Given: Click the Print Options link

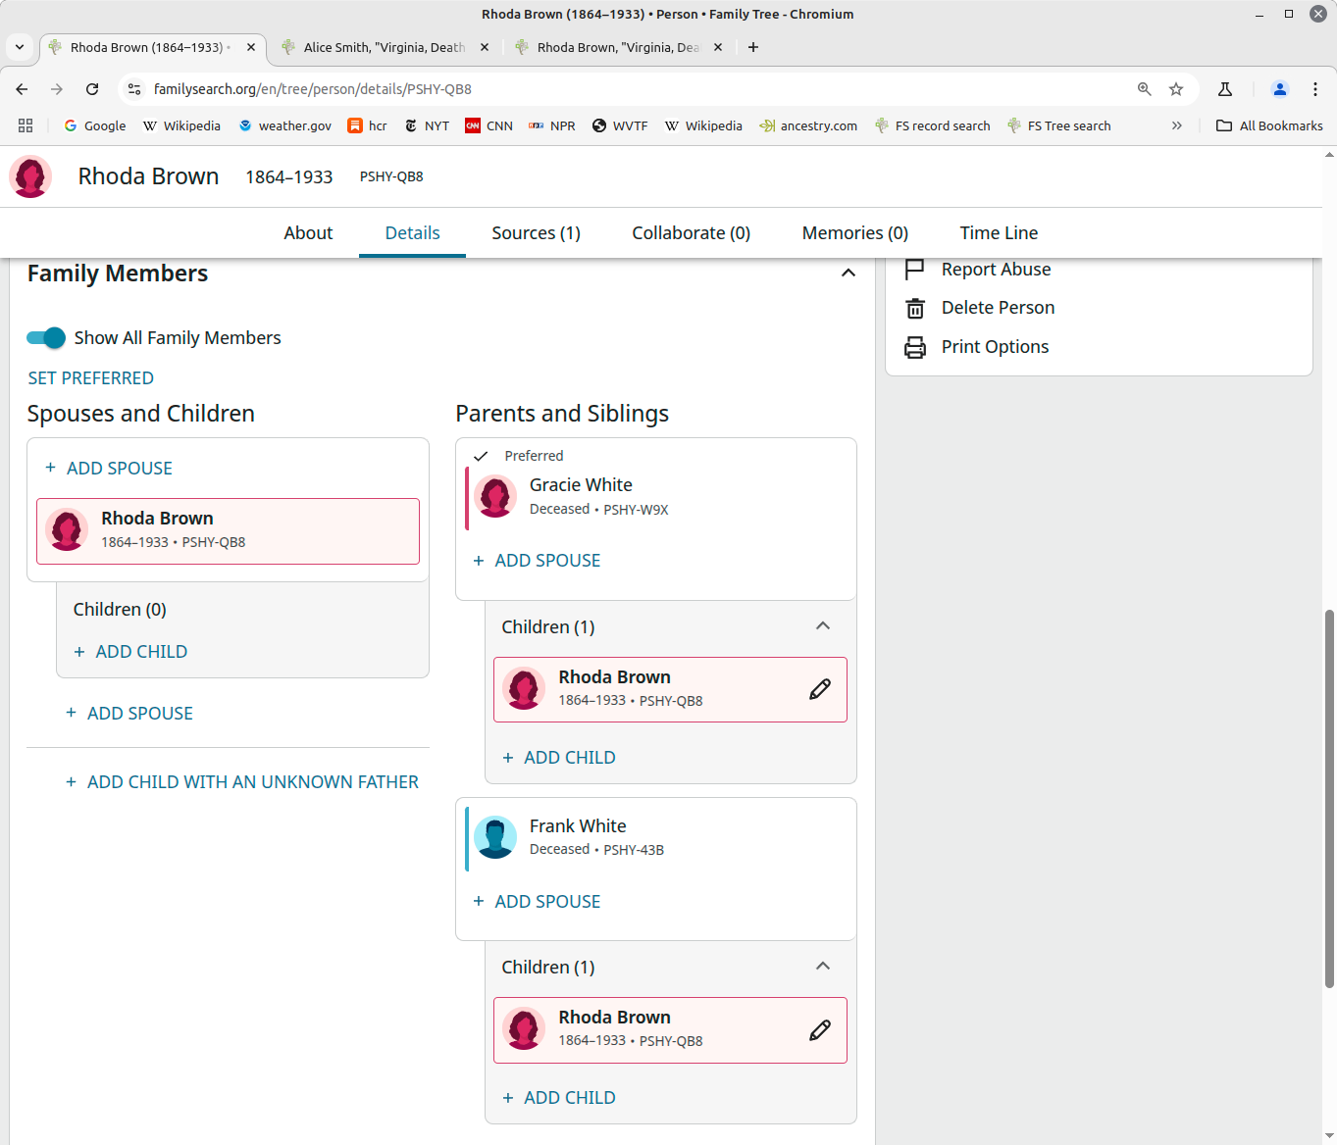Looking at the screenshot, I should point(995,347).
